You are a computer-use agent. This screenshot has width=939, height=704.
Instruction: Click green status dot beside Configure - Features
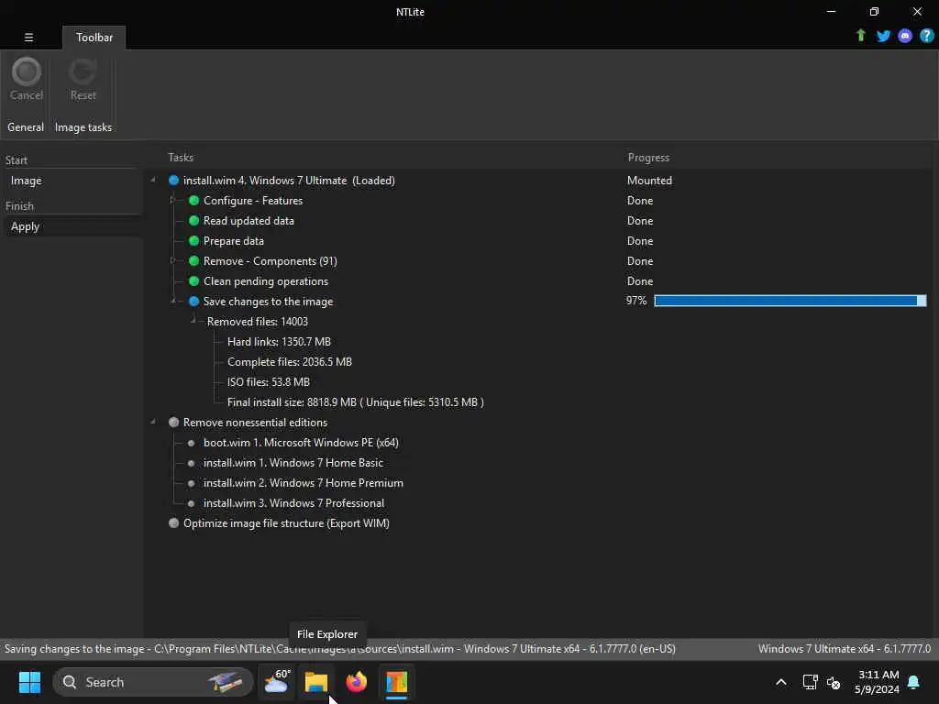193,201
